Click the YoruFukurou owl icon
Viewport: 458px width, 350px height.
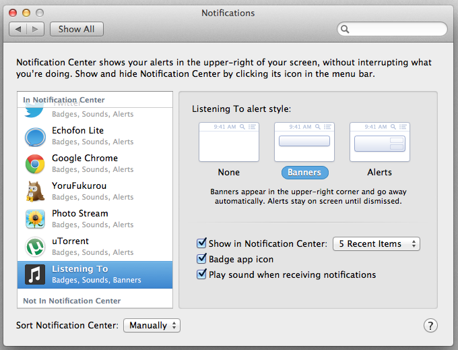tap(35, 192)
